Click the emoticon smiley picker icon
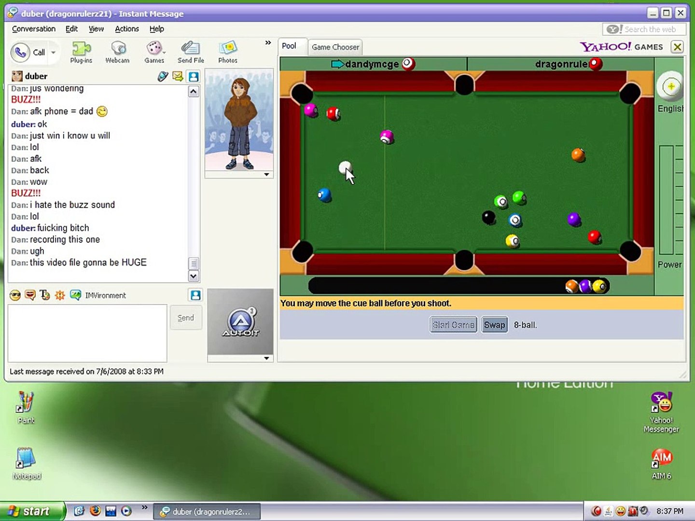This screenshot has height=521, width=695. point(15,295)
